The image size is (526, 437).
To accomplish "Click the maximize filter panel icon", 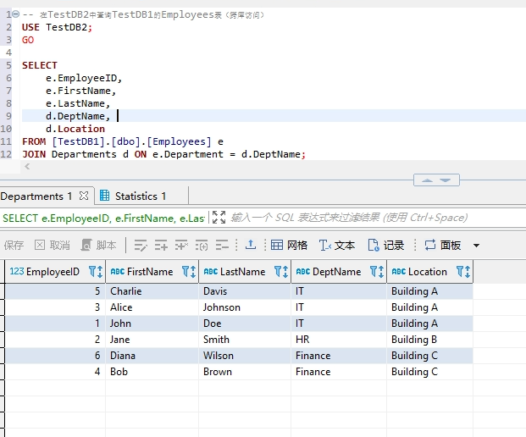I will coord(219,218).
